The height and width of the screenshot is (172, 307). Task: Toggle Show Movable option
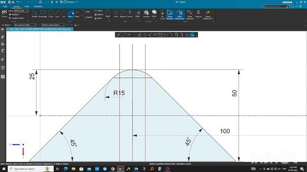coord(170,15)
